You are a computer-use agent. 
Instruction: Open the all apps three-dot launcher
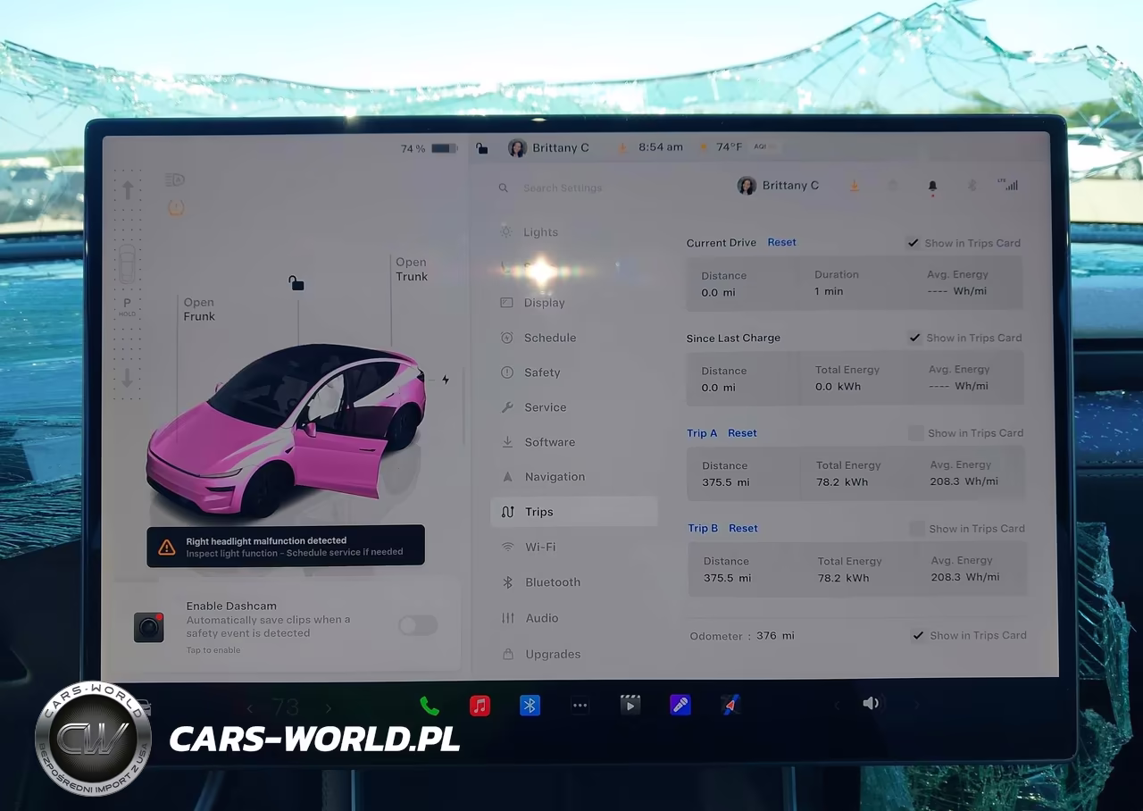coord(580,706)
